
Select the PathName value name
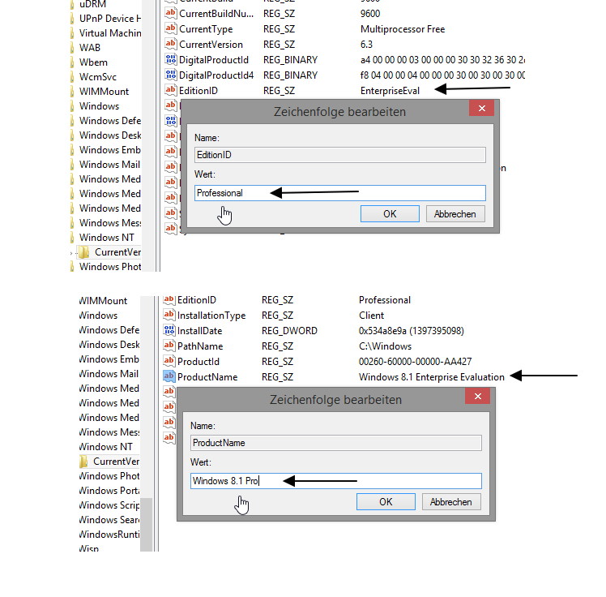(200, 346)
